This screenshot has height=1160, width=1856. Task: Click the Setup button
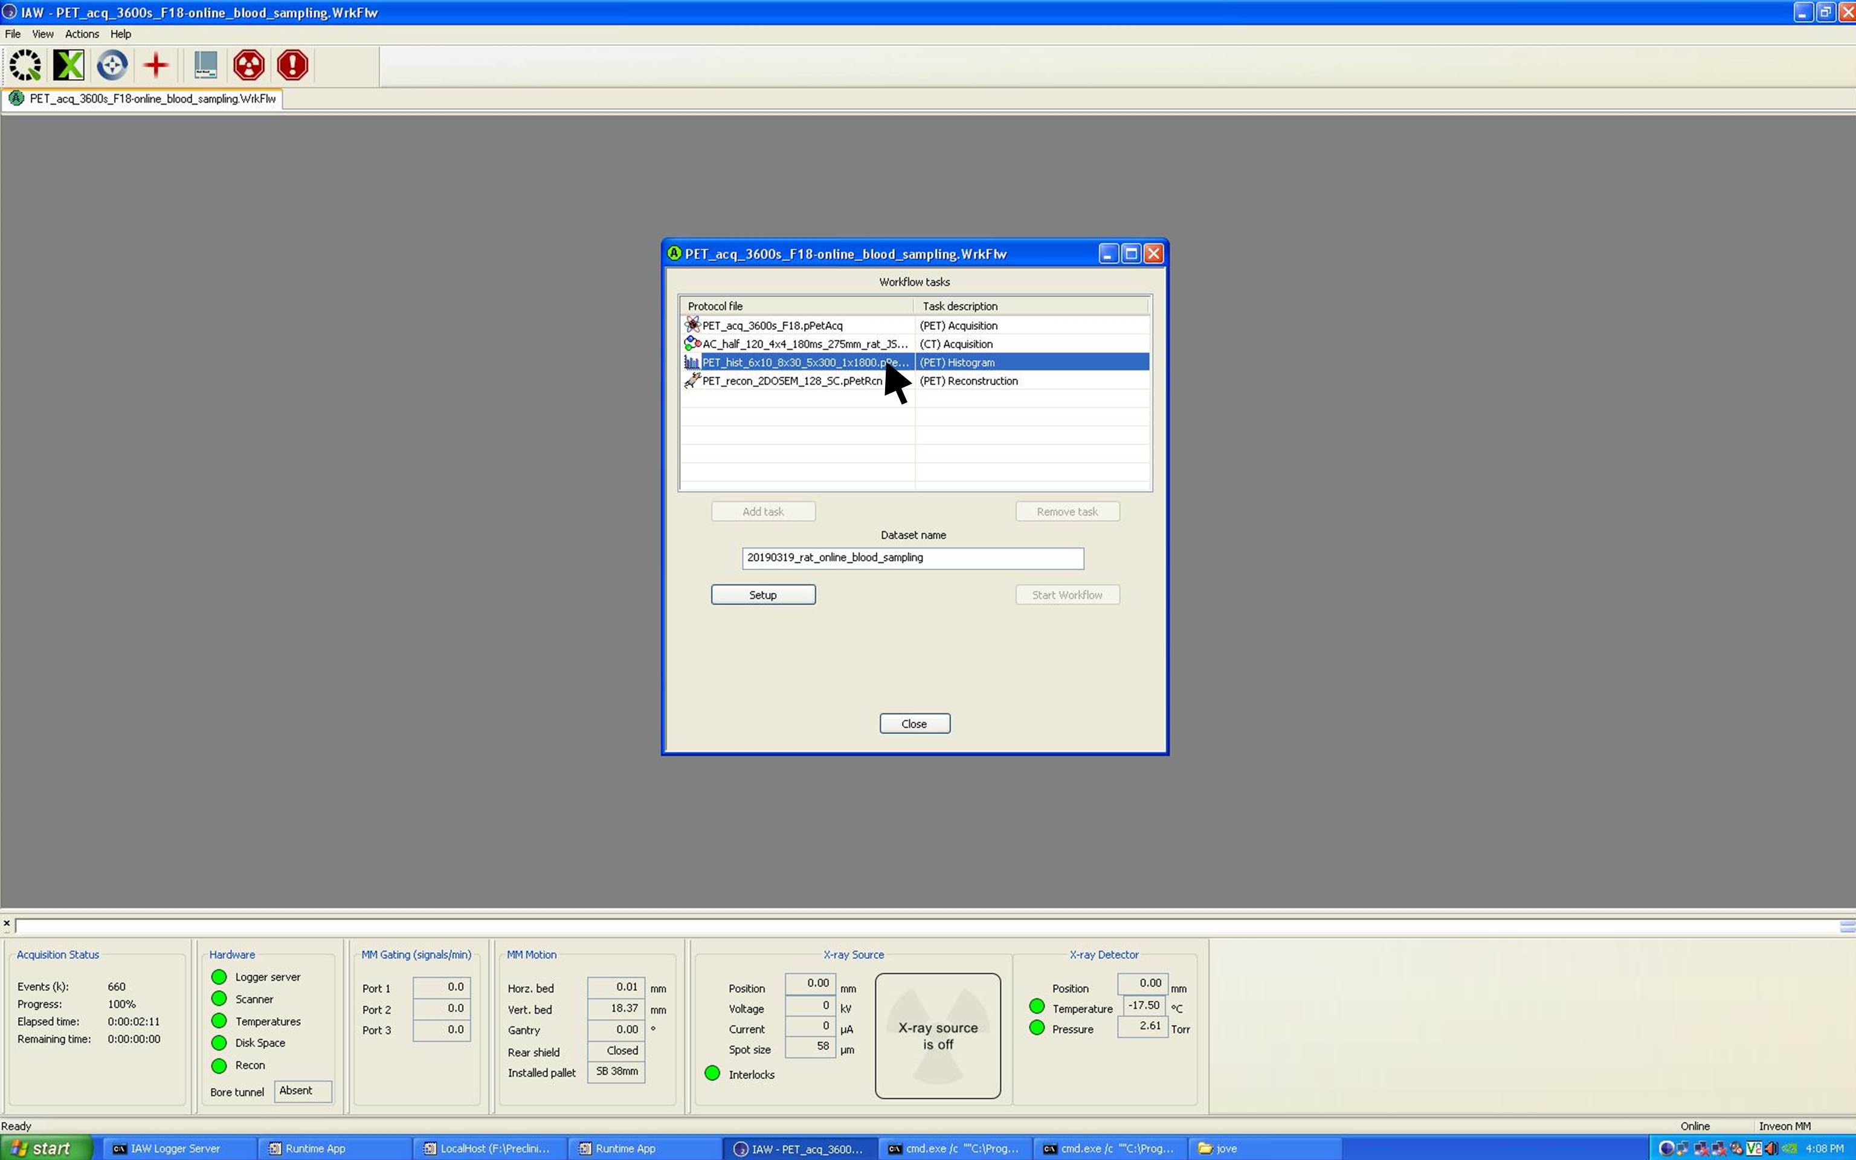[762, 594]
